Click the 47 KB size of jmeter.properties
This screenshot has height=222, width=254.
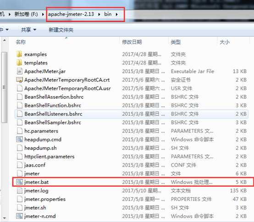(240, 199)
